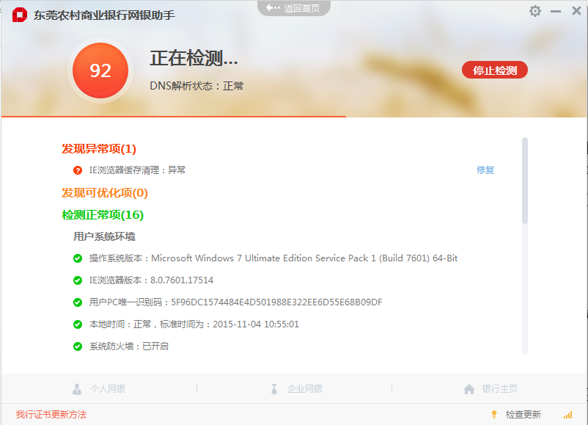Switch to the 个人网银 tab
The image size is (588, 425).
click(99, 389)
